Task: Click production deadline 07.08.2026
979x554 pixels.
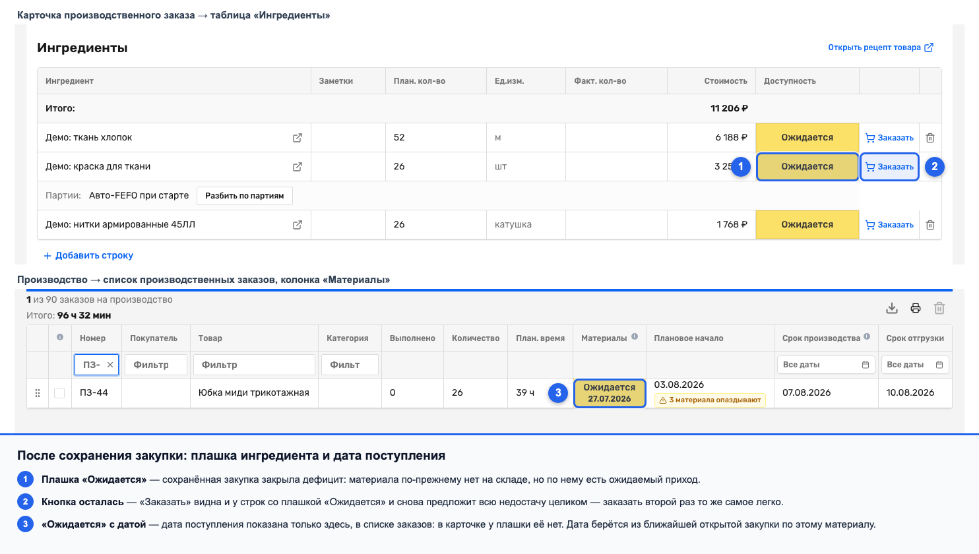Action: pyautogui.click(x=807, y=393)
